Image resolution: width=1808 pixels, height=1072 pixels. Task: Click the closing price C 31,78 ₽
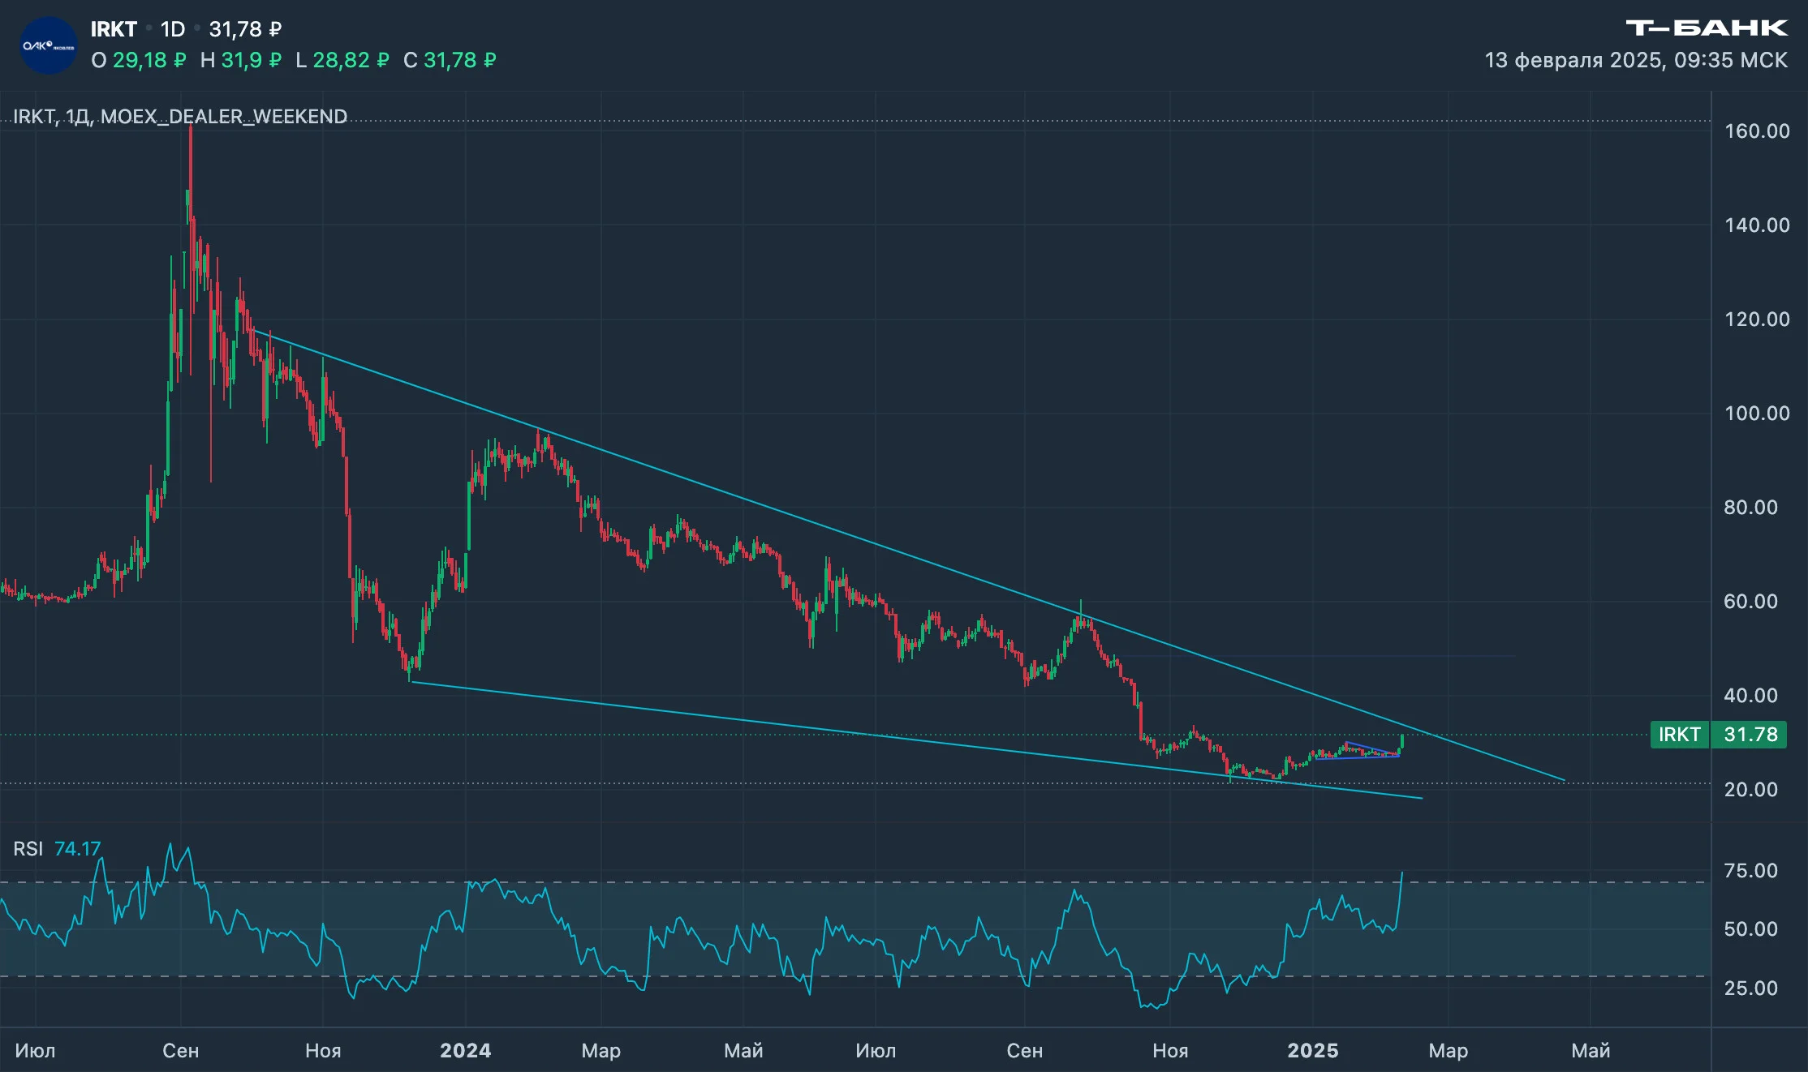[450, 61]
